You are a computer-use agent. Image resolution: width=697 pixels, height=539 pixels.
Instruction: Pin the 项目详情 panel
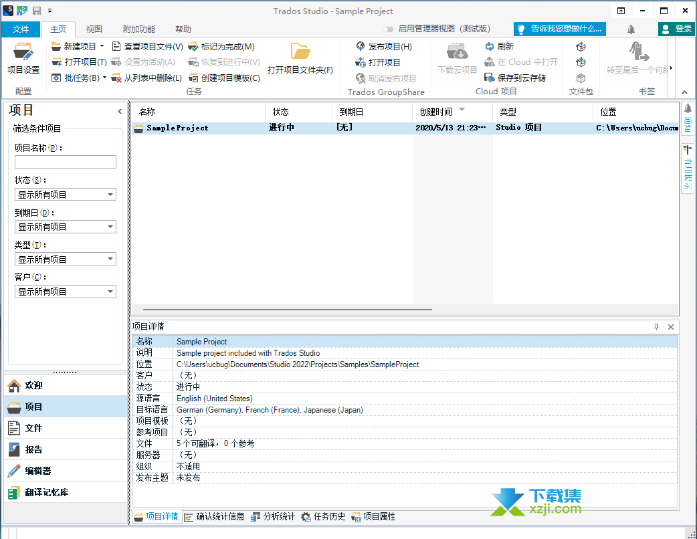coord(657,327)
